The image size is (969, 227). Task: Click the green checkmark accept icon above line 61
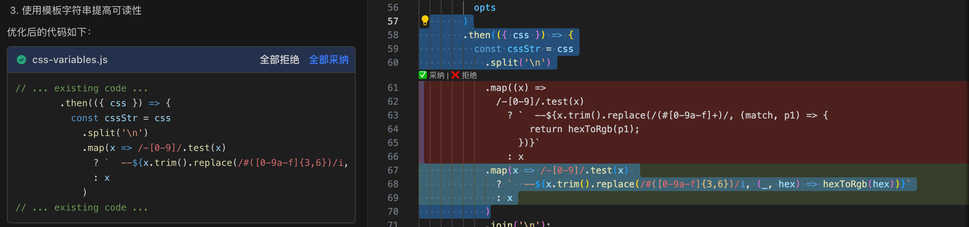[423, 75]
